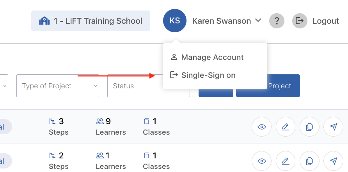
Task: Click the logout arrow icon
Action: pos(300,21)
